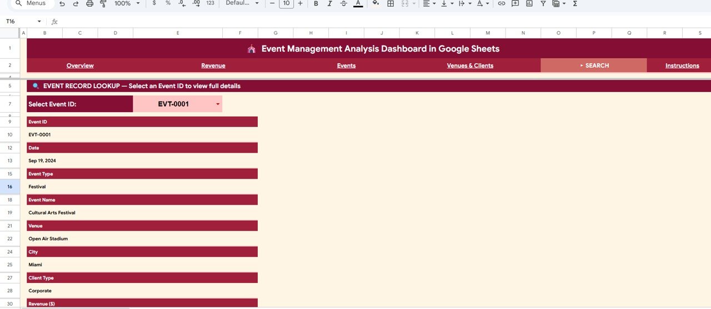The image size is (711, 309).
Task: Go to the Events tab link
Action: click(346, 65)
